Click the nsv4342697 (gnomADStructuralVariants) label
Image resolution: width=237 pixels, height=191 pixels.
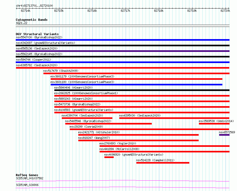click(46, 43)
